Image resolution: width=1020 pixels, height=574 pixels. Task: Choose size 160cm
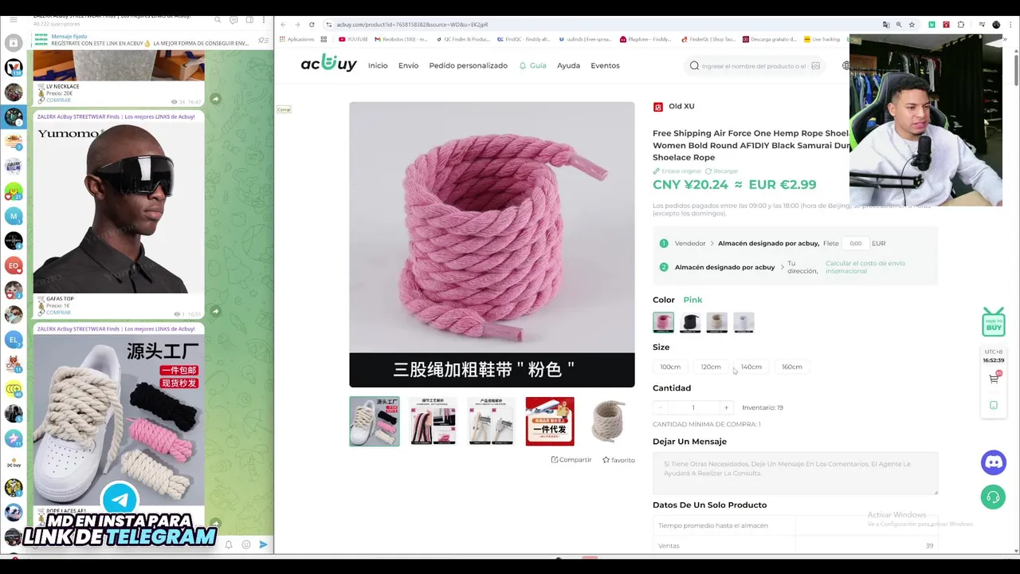pos(792,367)
